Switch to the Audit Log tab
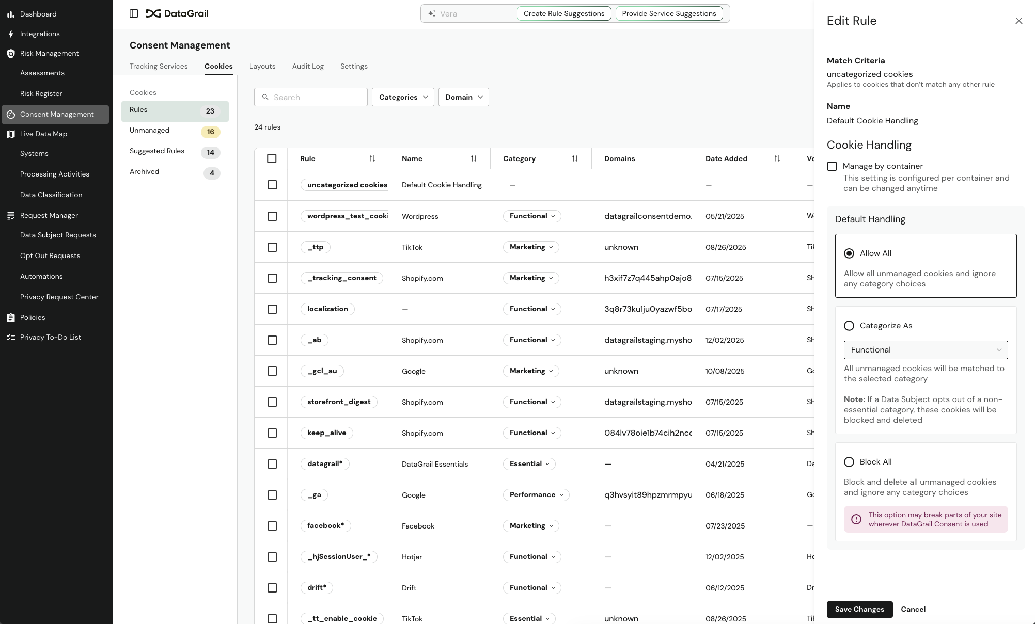Viewport: 1035px width, 624px height. 308,67
